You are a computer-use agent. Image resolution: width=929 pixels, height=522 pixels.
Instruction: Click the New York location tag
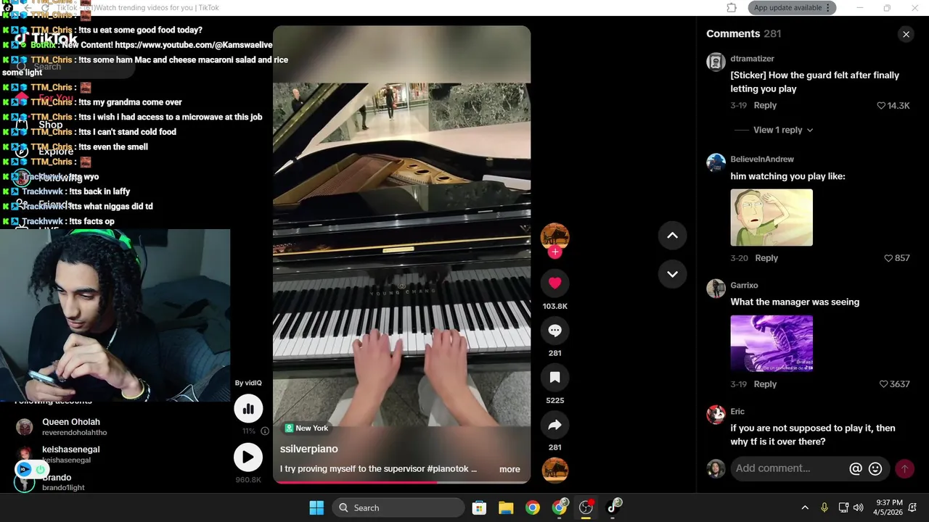306,428
